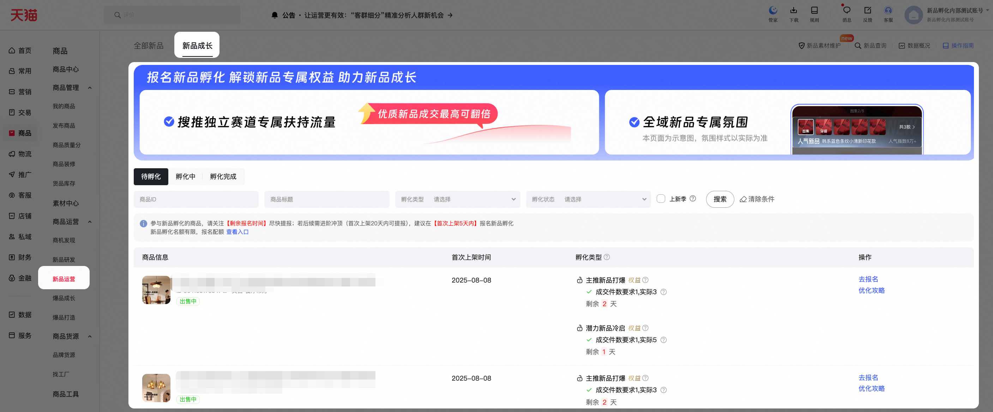Click 清除条件 to reset filters

(x=757, y=199)
